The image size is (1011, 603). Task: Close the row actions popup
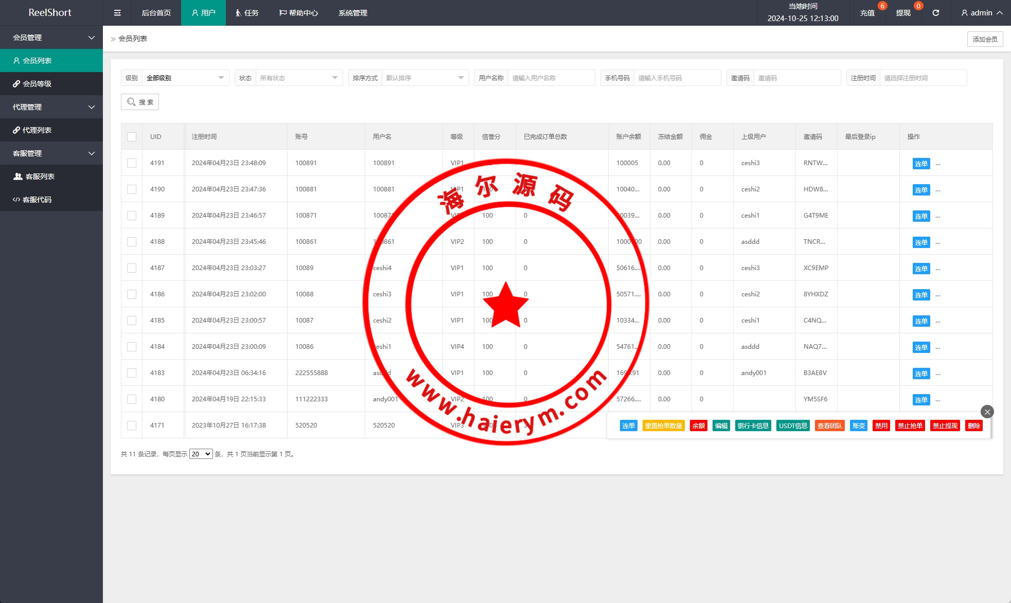987,412
